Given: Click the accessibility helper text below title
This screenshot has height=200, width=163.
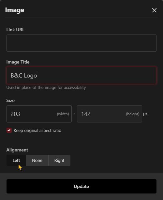Looking at the screenshot, I should click(46, 88).
